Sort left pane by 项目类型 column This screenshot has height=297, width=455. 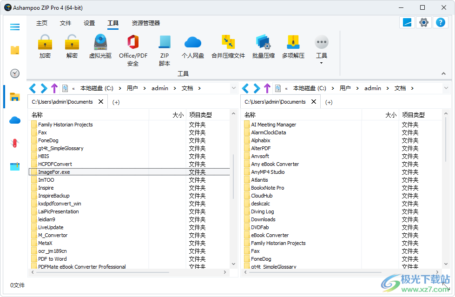(x=208, y=115)
